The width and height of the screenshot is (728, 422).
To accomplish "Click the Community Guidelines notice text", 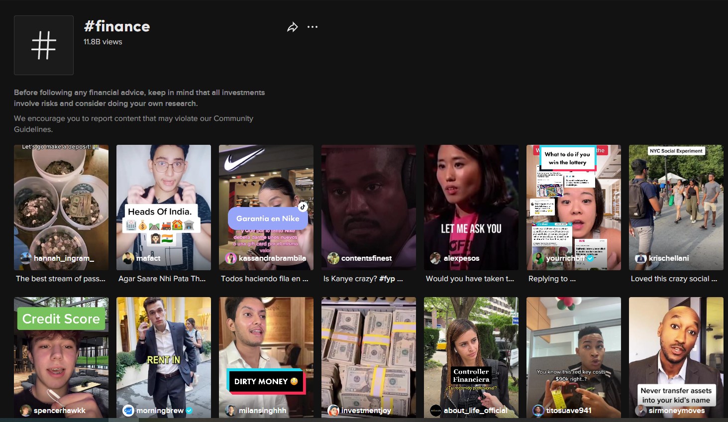I will 133,124.
